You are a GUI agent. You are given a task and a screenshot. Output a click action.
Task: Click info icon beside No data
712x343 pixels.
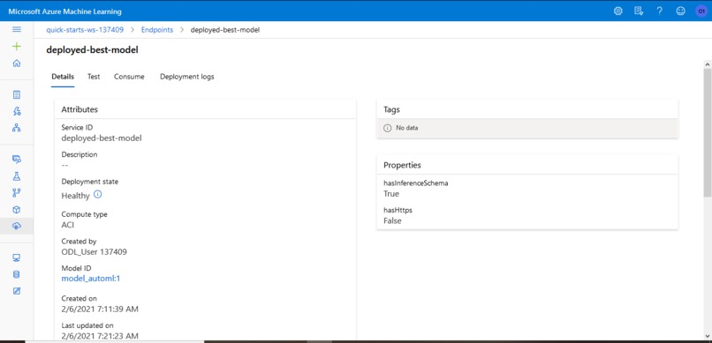(x=387, y=128)
